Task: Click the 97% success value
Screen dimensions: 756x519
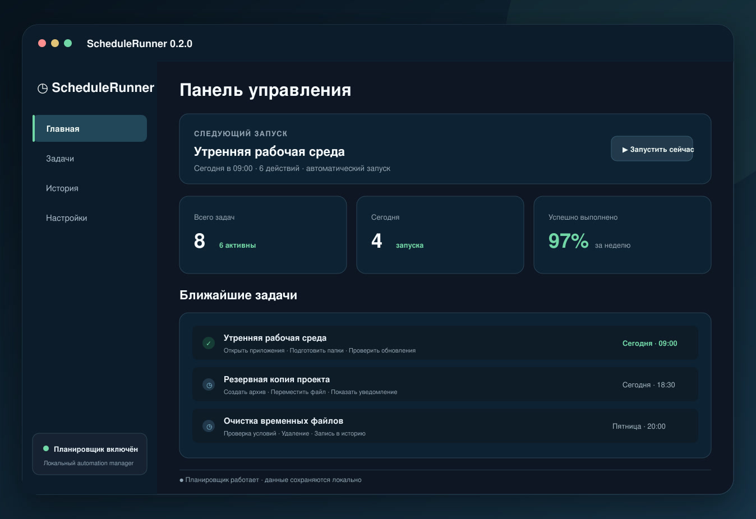Action: tap(568, 241)
